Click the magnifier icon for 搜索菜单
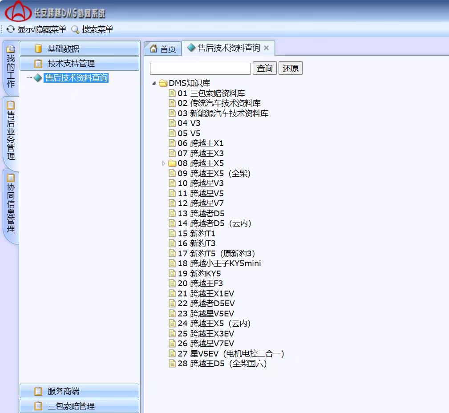The image size is (449, 413). coord(75,30)
